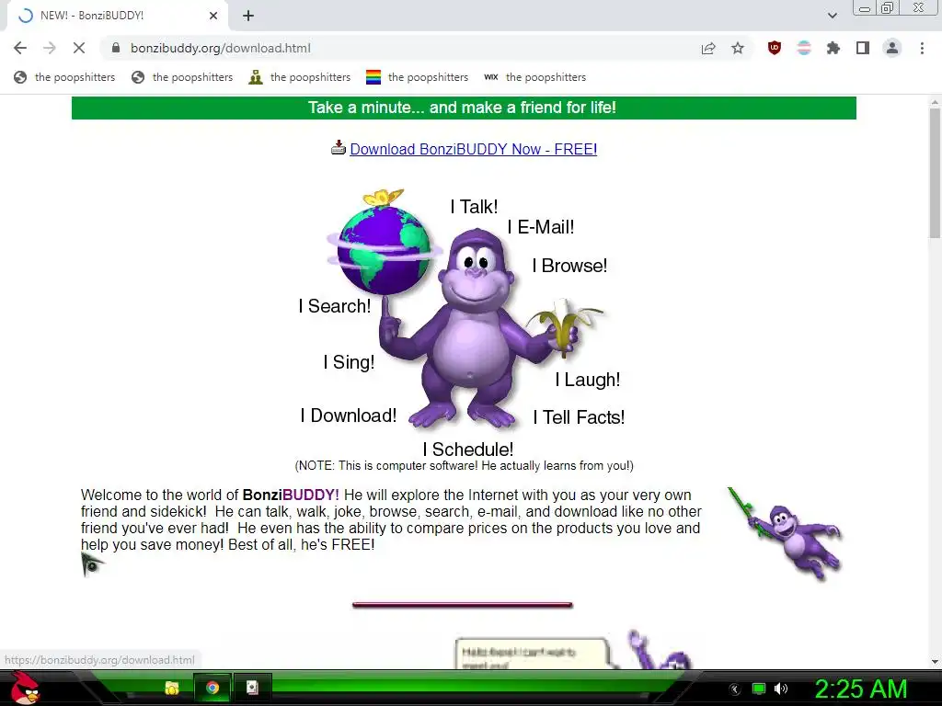Open the tab search chevron
The image size is (942, 706).
[832, 16]
